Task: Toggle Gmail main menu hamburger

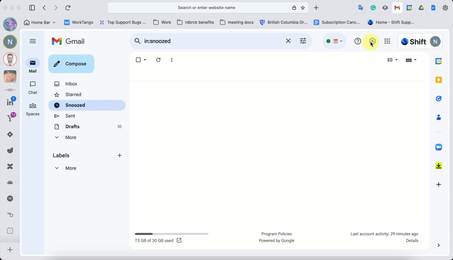Action: click(33, 41)
